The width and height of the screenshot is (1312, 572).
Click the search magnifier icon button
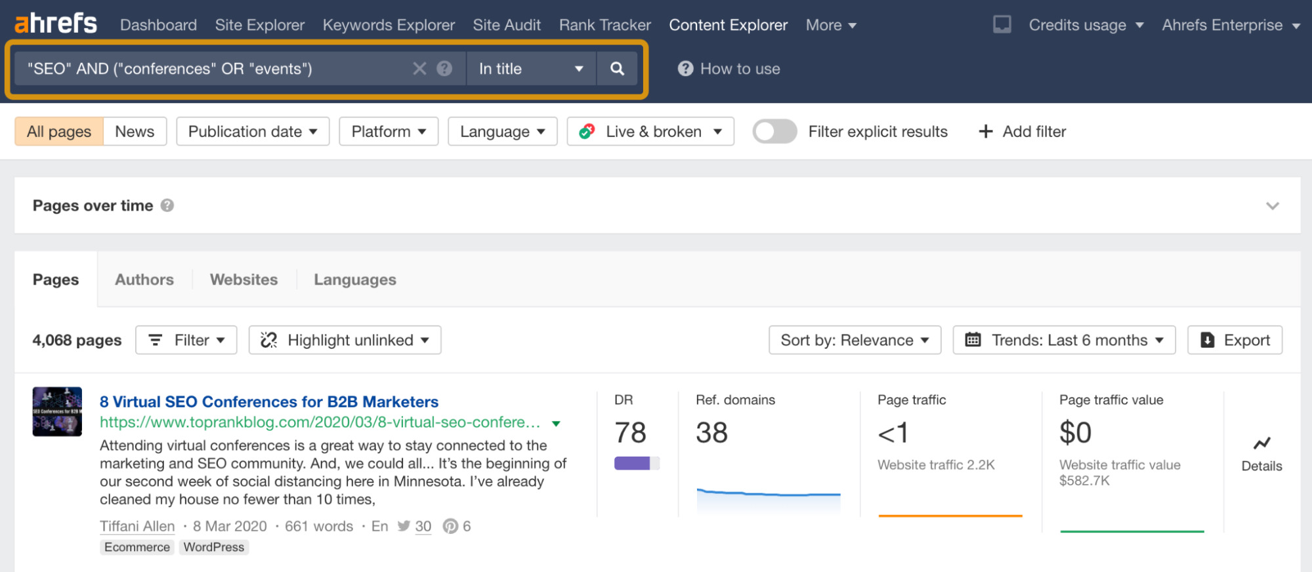point(616,69)
